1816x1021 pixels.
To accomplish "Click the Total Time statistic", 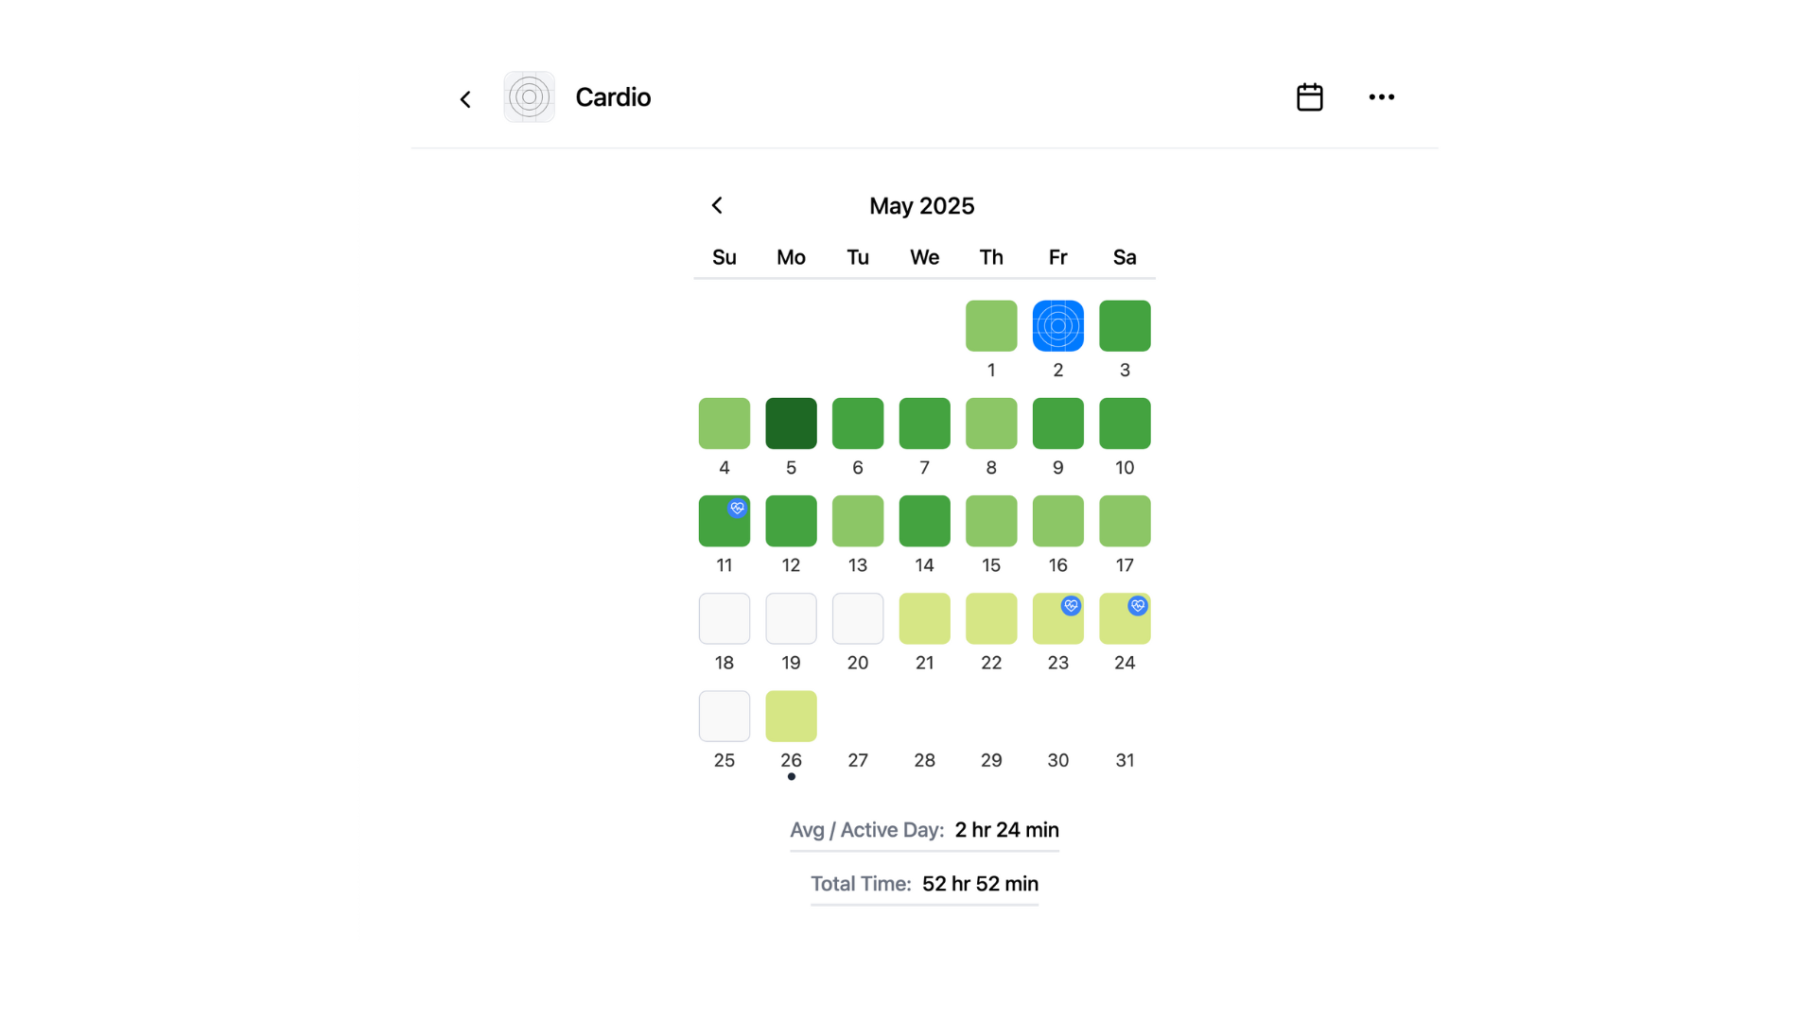I will click(x=924, y=884).
